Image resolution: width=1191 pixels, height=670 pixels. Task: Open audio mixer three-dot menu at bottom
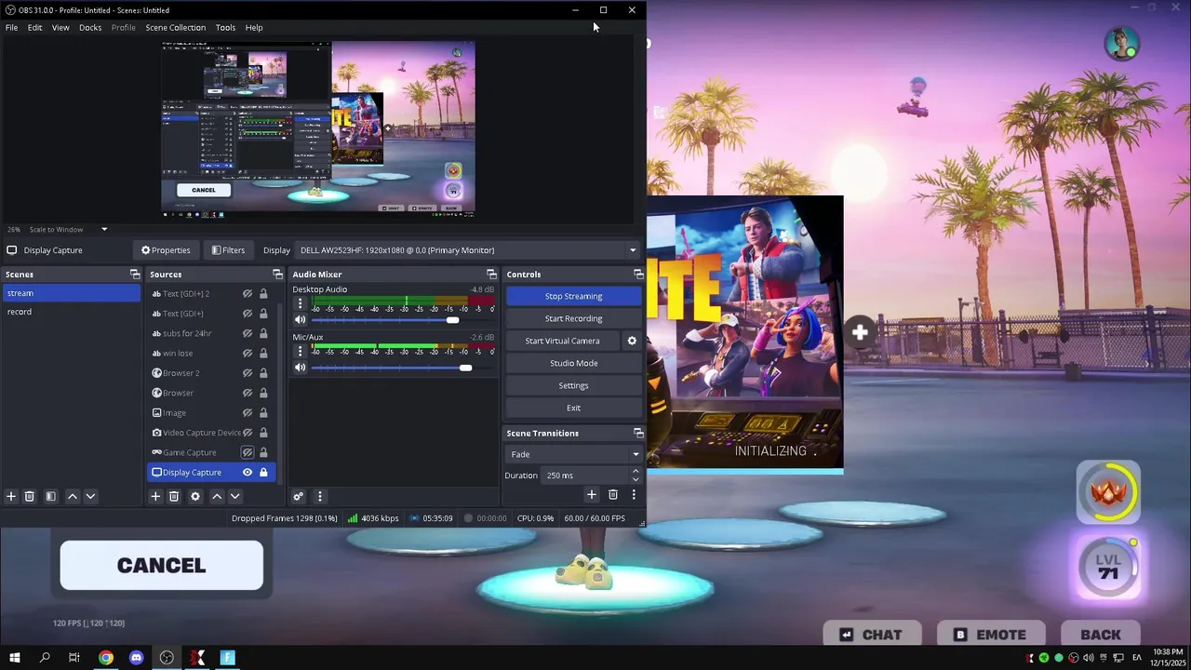click(319, 497)
